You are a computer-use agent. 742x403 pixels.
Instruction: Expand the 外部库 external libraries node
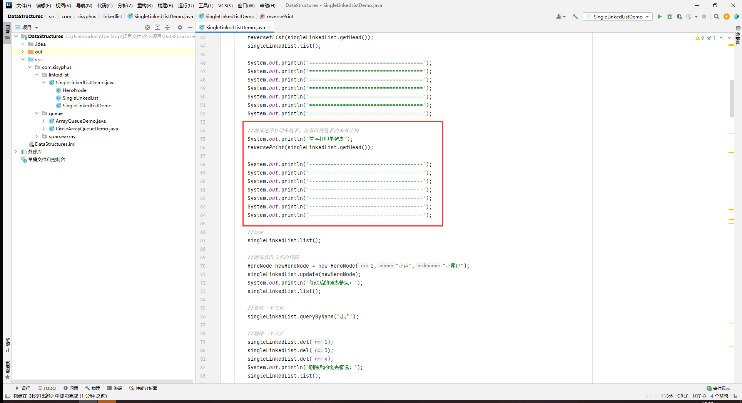coord(16,152)
